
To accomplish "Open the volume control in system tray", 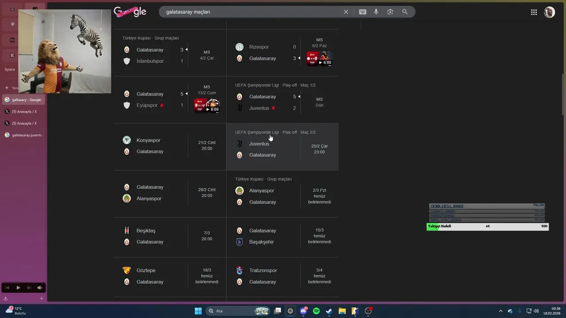I will (x=536, y=311).
